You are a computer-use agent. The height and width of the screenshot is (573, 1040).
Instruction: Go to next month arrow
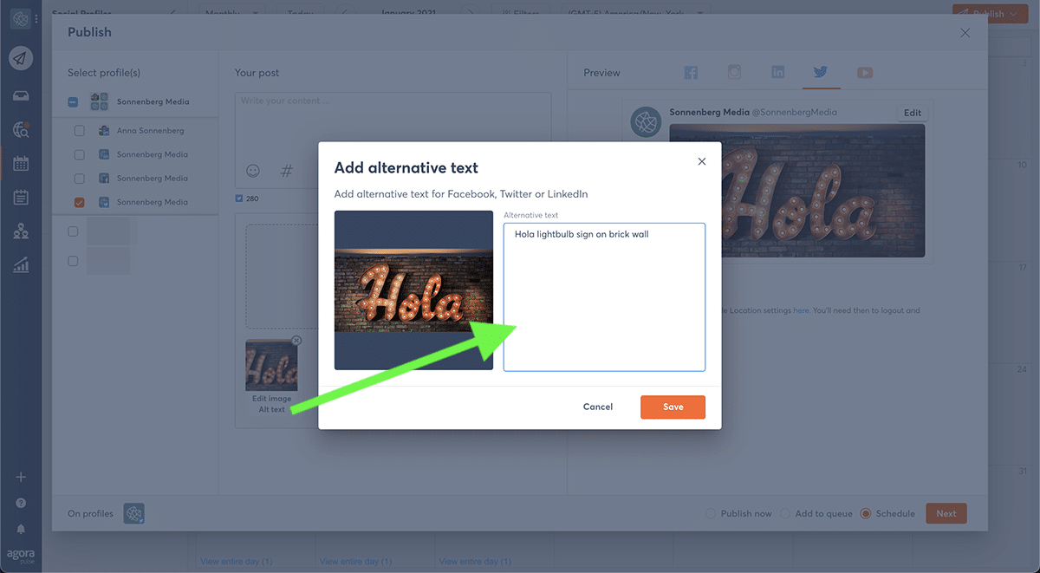coord(471,13)
